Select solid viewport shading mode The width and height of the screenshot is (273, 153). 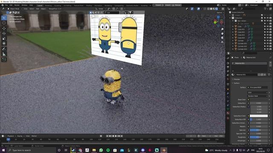[x=211, y=8]
